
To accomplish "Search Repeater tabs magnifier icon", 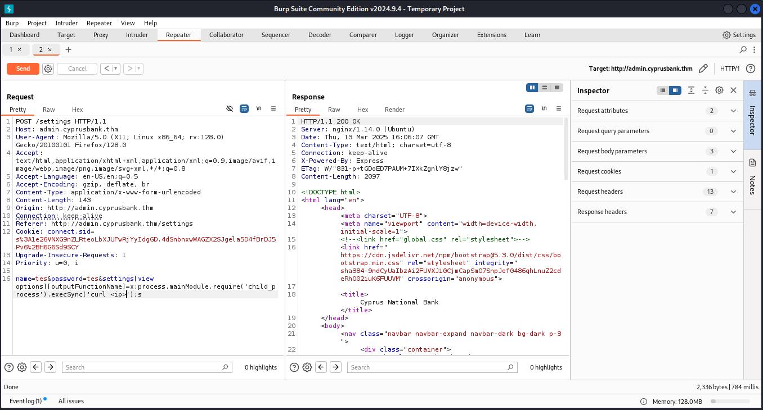I will (x=743, y=49).
